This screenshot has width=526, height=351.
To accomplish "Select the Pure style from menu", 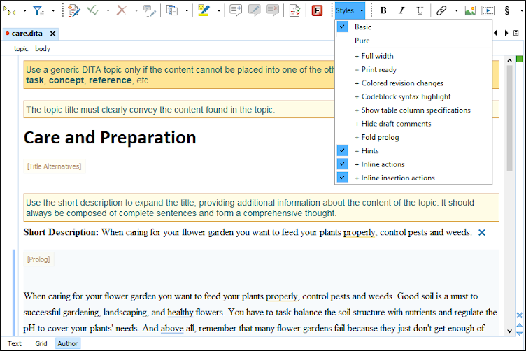I will click(362, 41).
